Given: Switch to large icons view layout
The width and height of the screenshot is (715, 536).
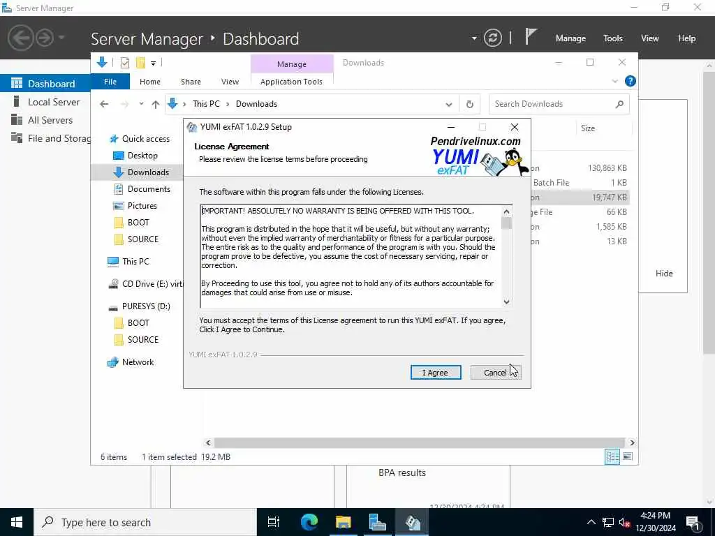Looking at the screenshot, I should click(x=628, y=456).
